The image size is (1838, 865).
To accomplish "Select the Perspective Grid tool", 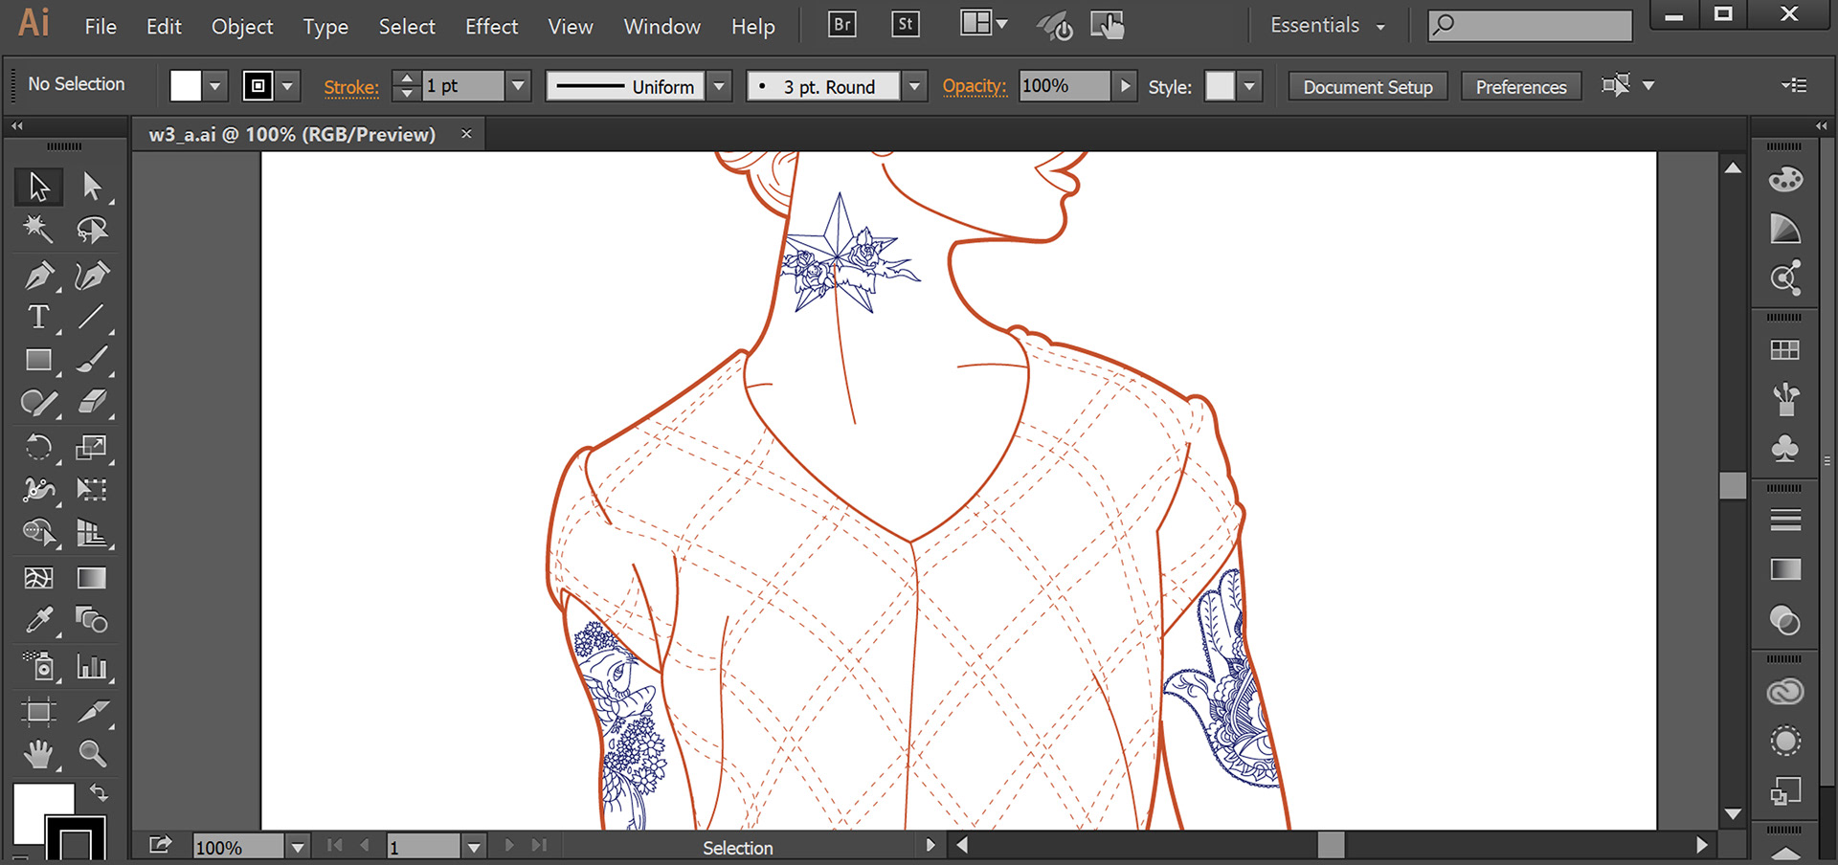I will [92, 532].
